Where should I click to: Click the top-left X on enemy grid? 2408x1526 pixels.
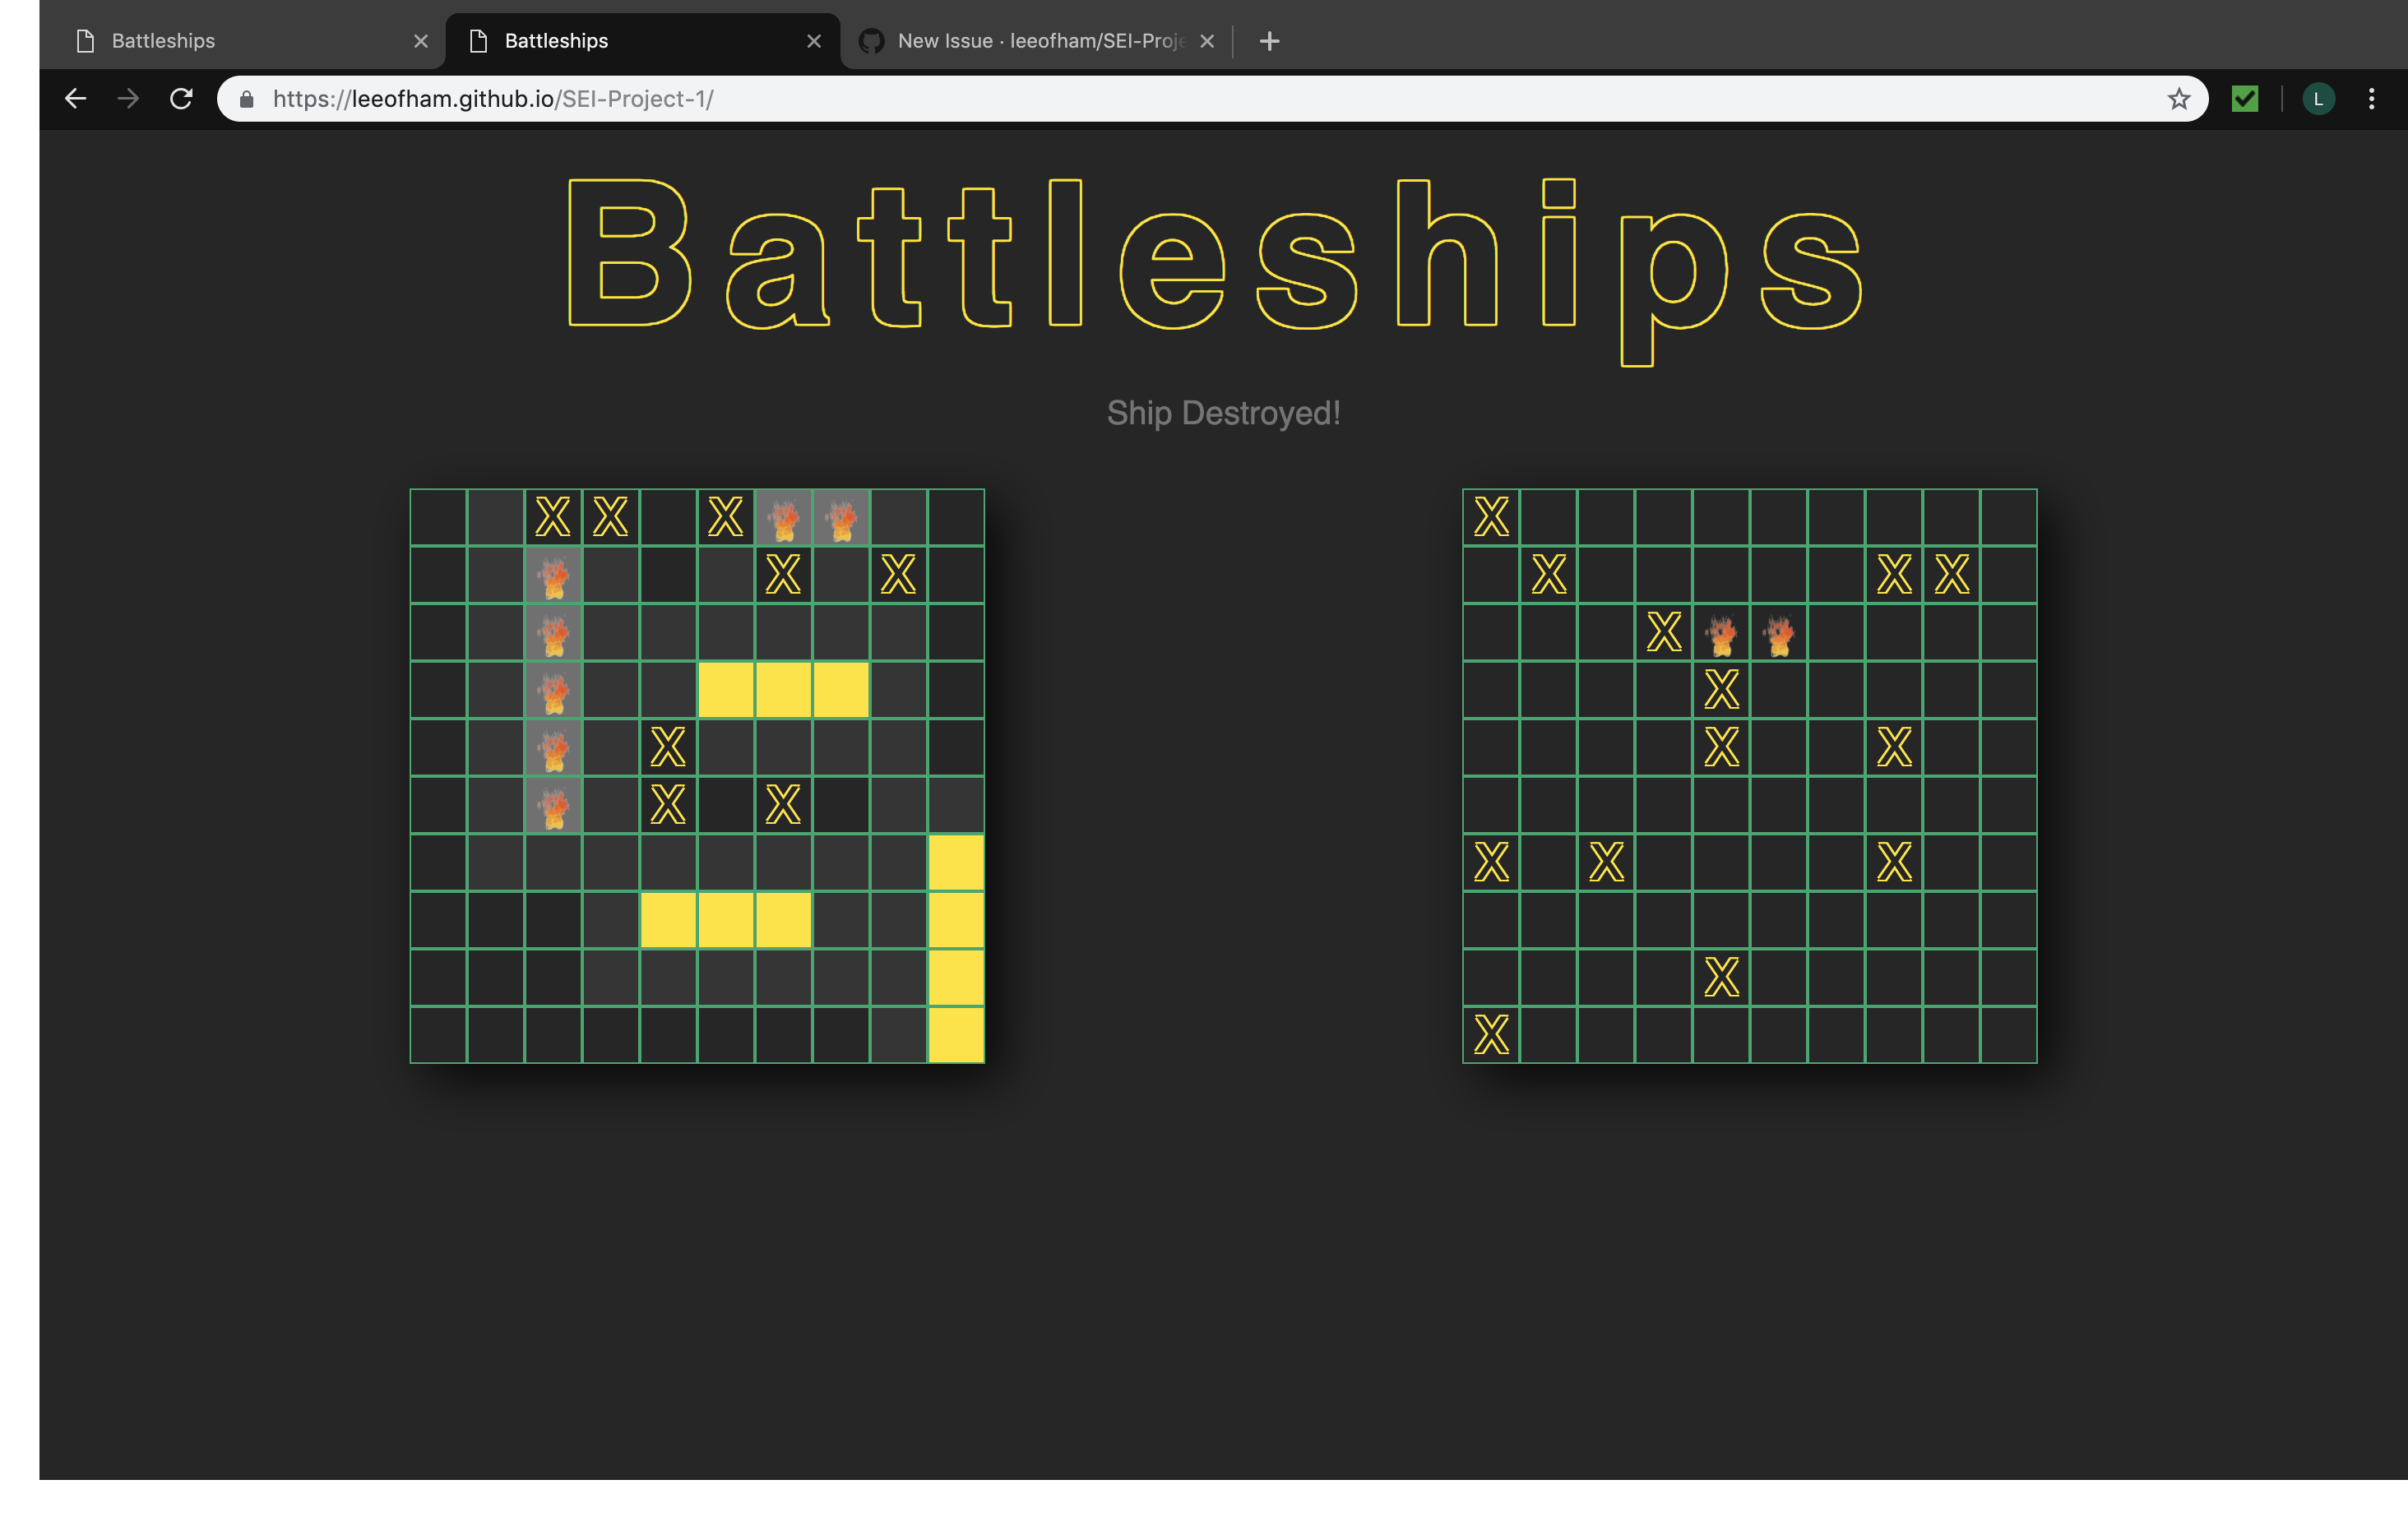click(1491, 517)
